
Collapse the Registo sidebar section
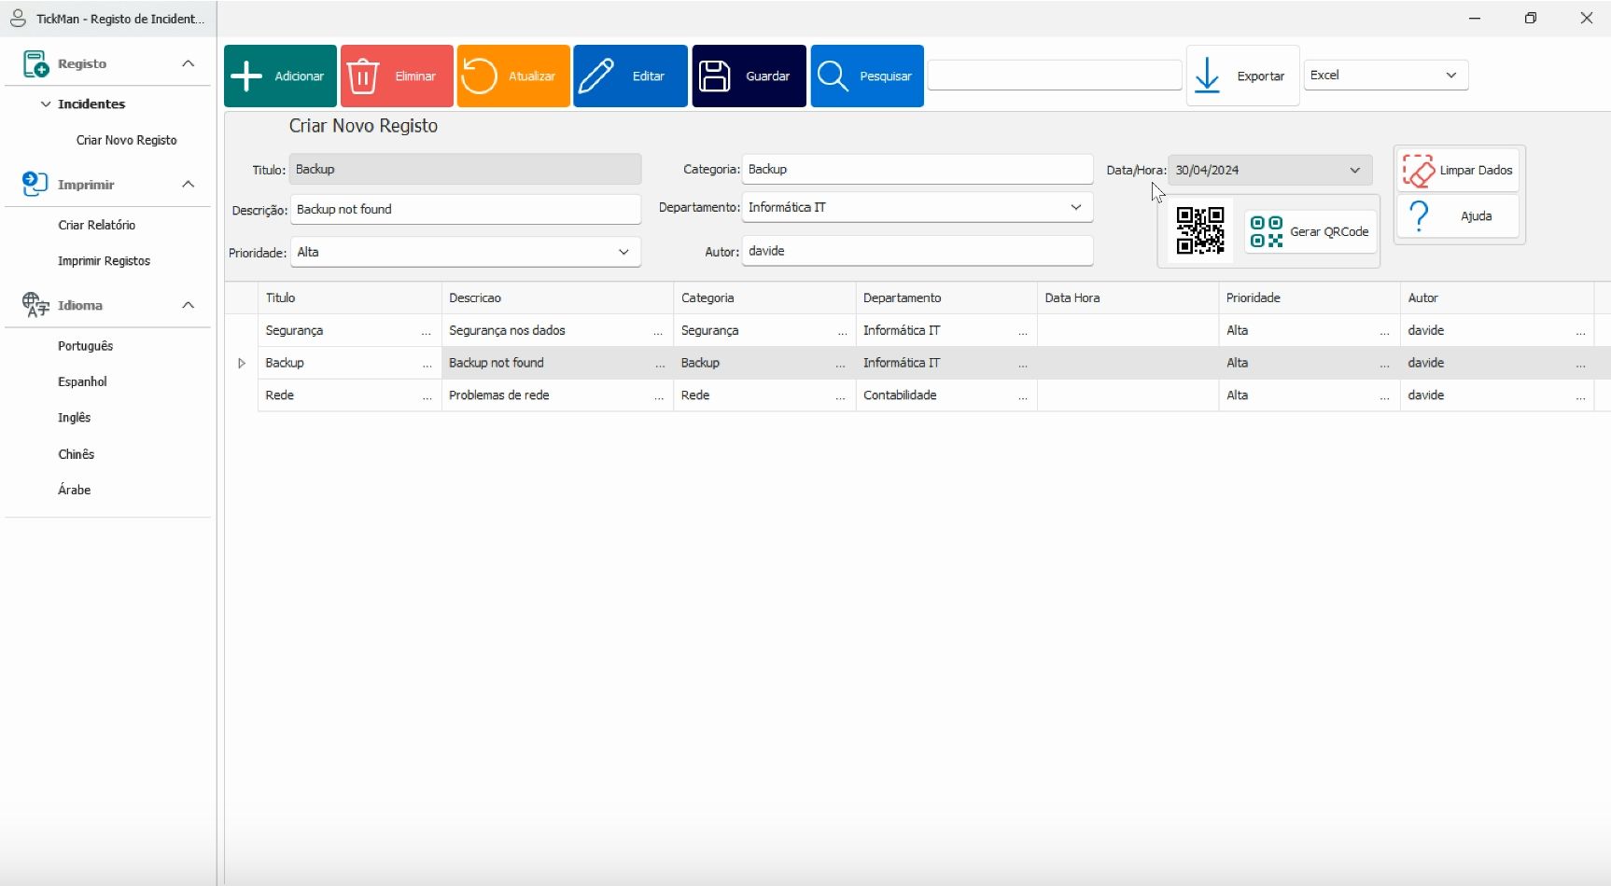[x=188, y=63]
